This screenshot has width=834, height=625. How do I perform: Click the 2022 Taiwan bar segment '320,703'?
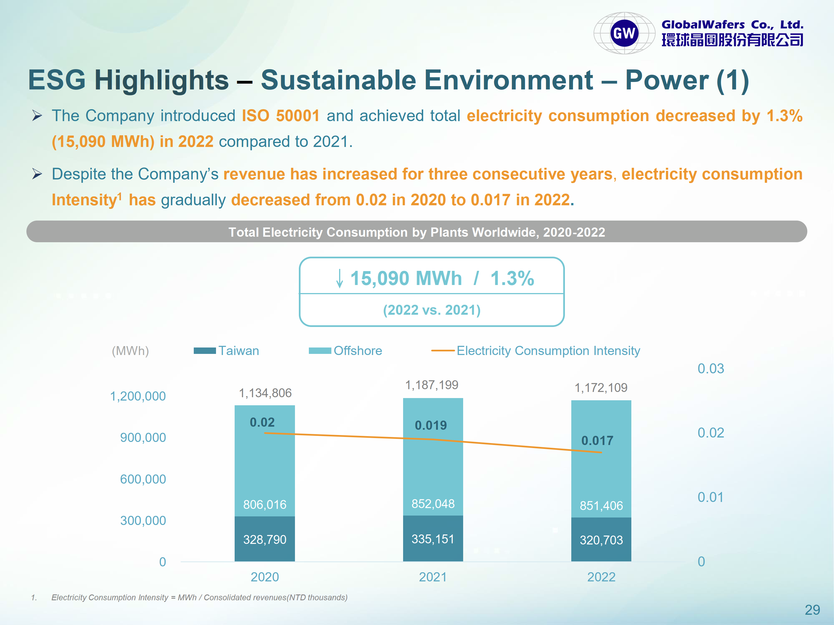(x=601, y=539)
